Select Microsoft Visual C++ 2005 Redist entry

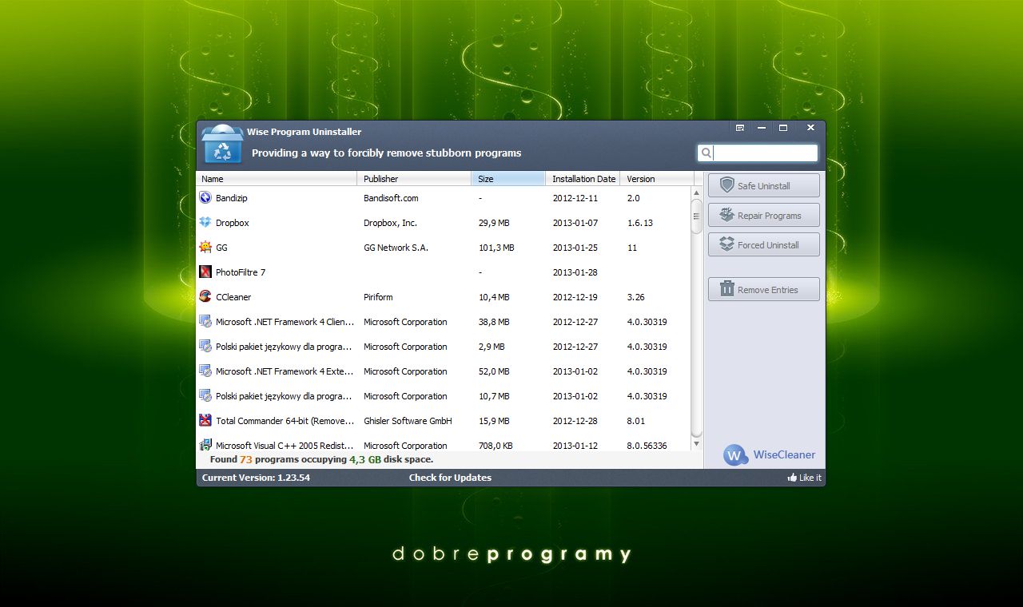click(x=285, y=446)
